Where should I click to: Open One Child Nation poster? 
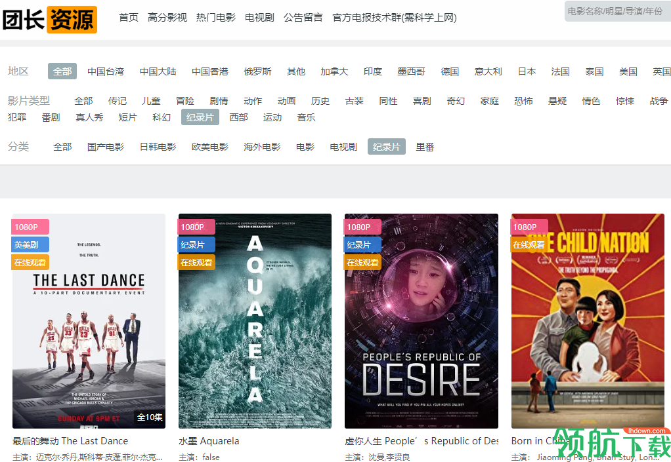click(x=588, y=321)
